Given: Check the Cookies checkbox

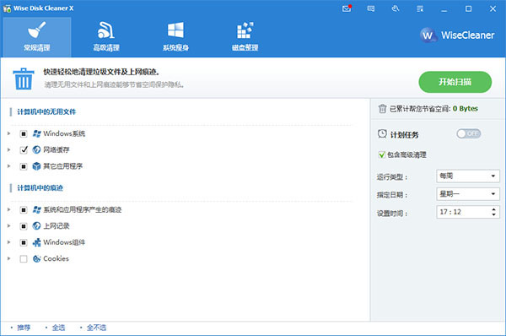Looking at the screenshot, I should (x=24, y=259).
